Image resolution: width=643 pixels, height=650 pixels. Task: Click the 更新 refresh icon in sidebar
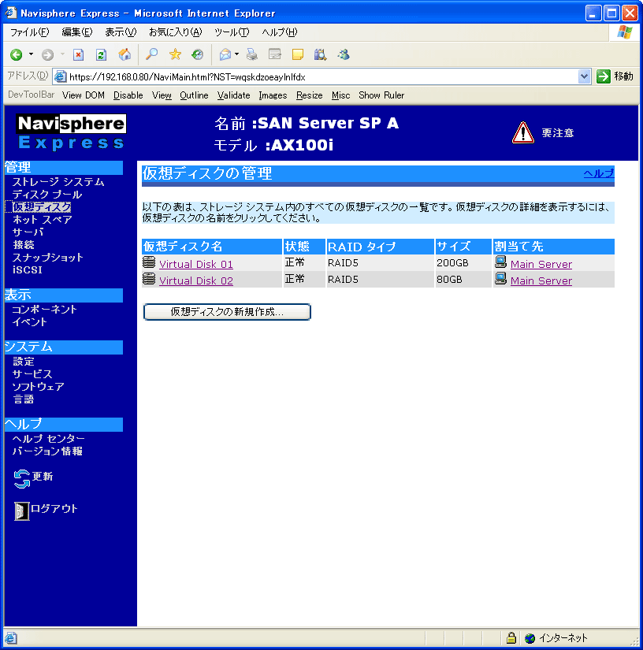(22, 478)
